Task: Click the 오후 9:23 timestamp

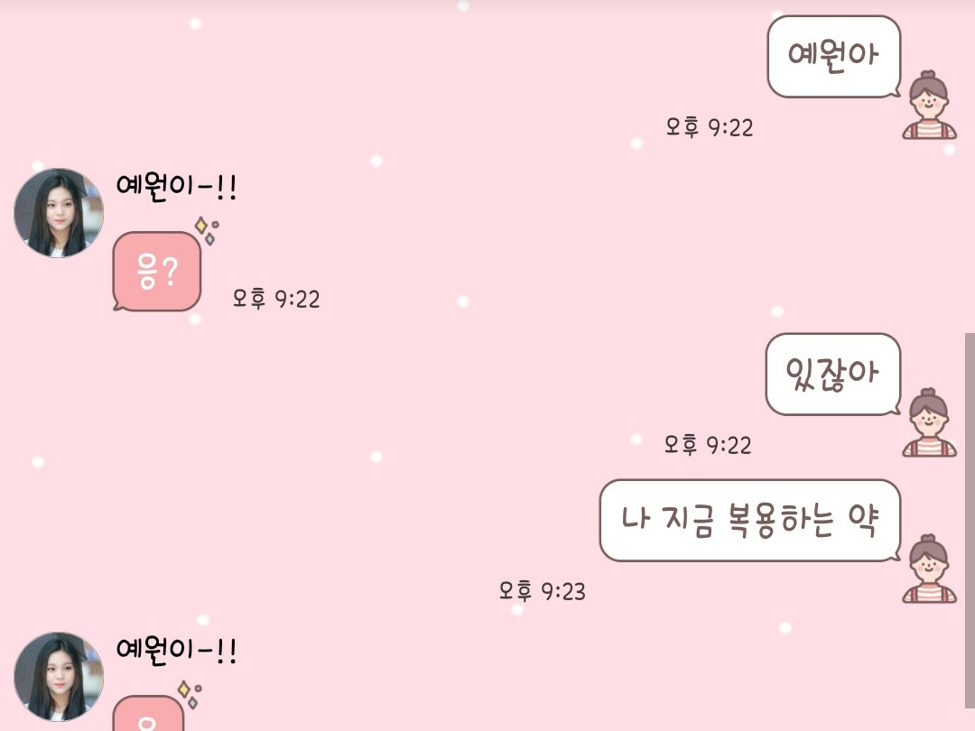Action: pos(543,591)
